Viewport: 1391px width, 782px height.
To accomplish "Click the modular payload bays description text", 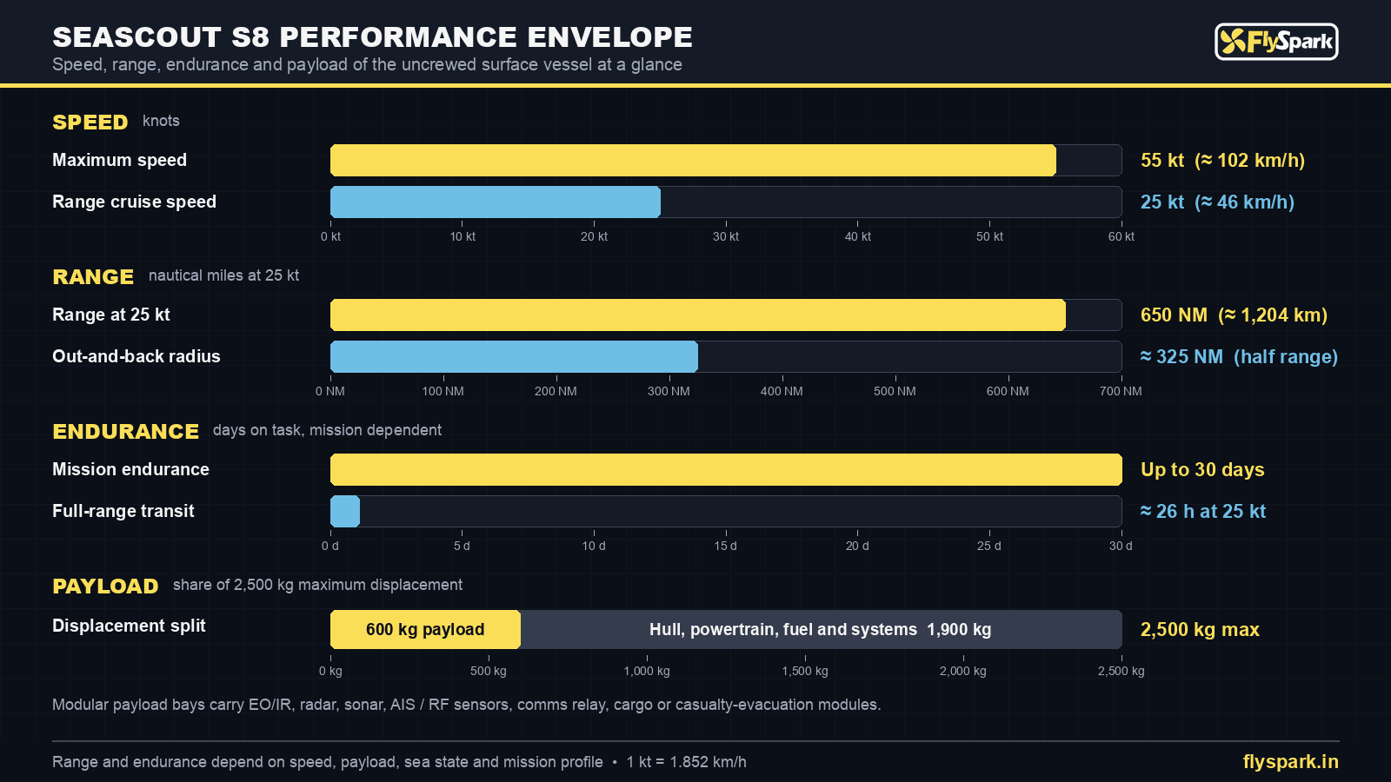I will tap(467, 705).
